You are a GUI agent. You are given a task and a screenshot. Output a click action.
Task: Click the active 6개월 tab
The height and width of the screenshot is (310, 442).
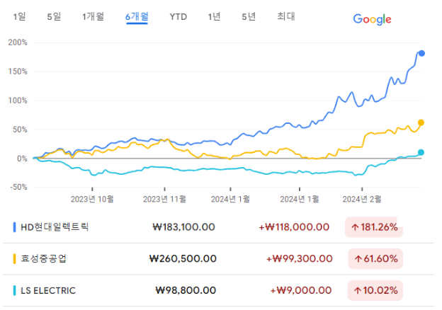tap(137, 17)
